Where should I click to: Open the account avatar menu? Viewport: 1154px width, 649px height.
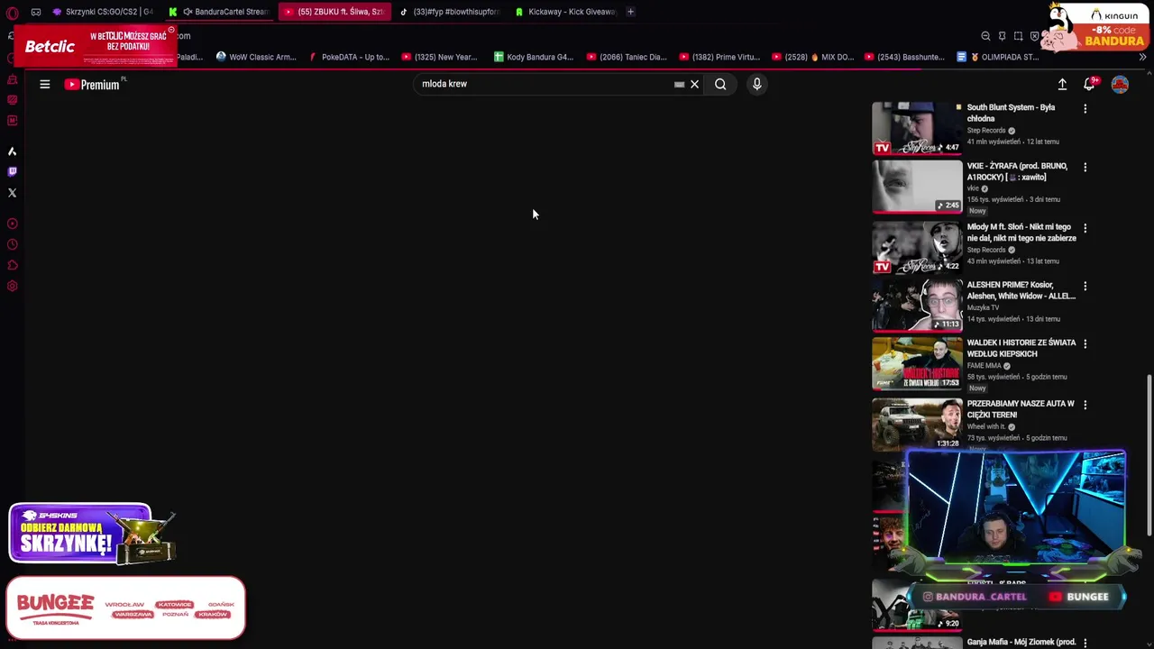coord(1120,84)
